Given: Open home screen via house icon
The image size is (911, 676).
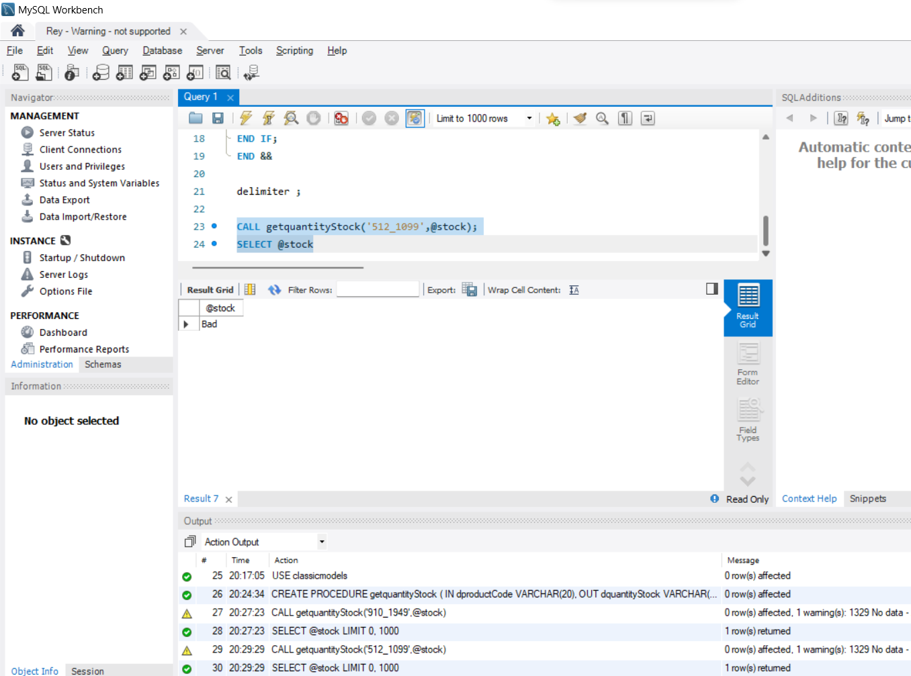Looking at the screenshot, I should (18, 31).
